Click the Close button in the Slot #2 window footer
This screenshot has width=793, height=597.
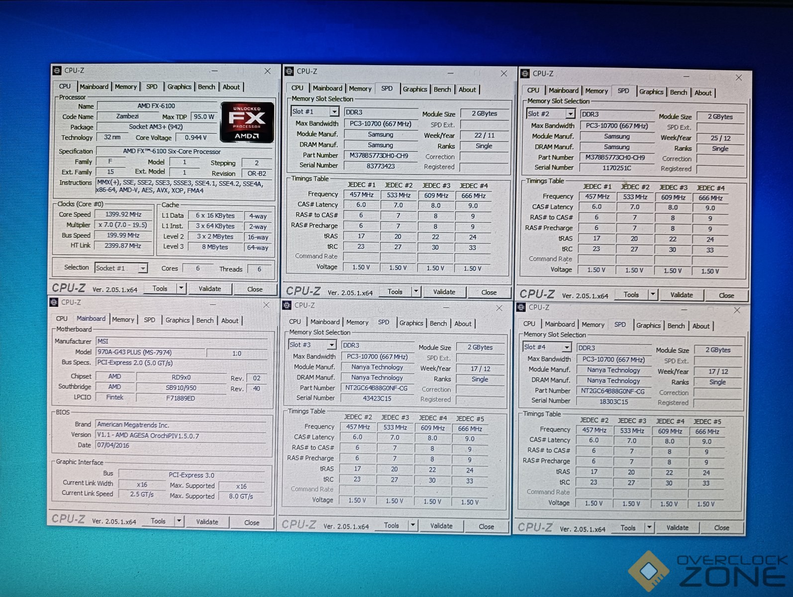coord(726,296)
